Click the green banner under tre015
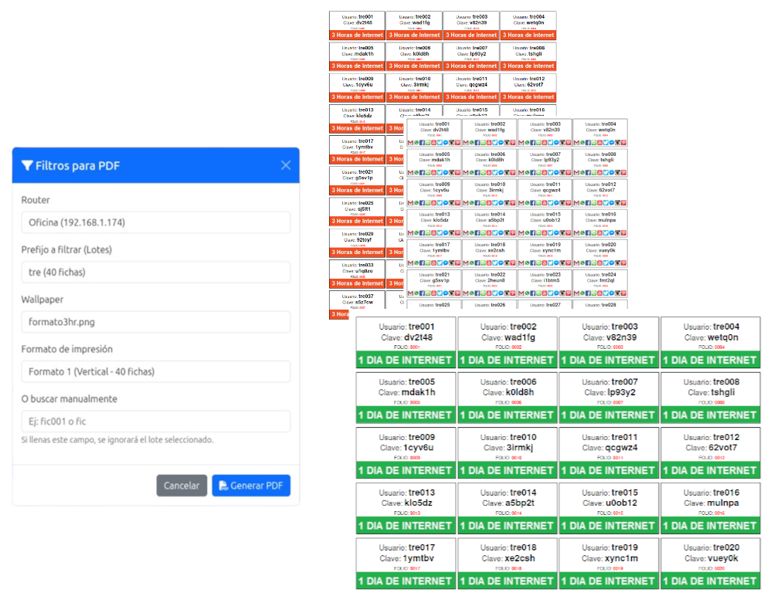774x603 pixels. coord(609,526)
